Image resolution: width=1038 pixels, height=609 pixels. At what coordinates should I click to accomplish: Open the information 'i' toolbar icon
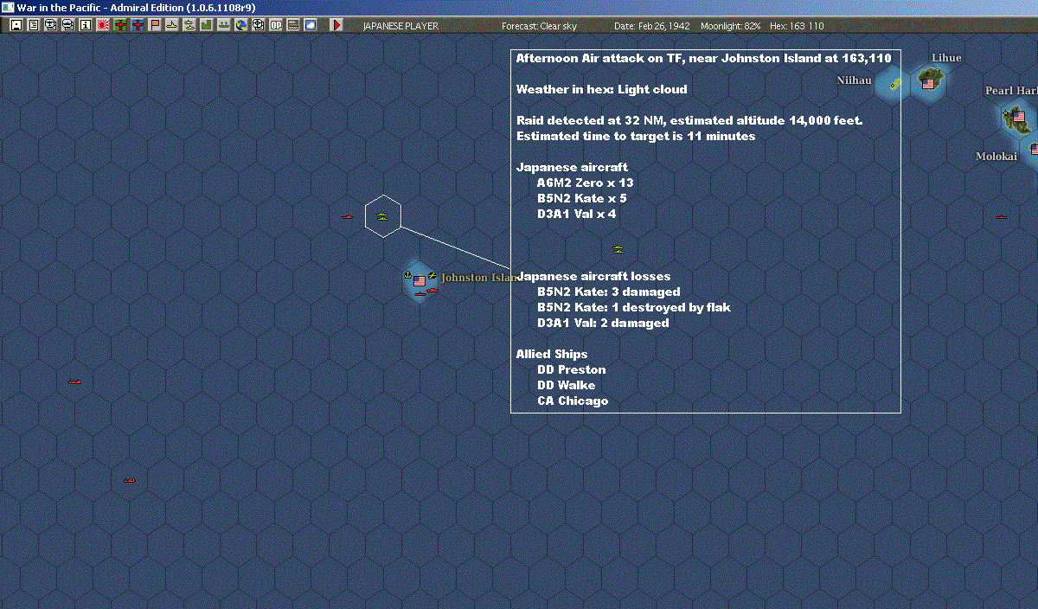pyautogui.click(x=85, y=25)
